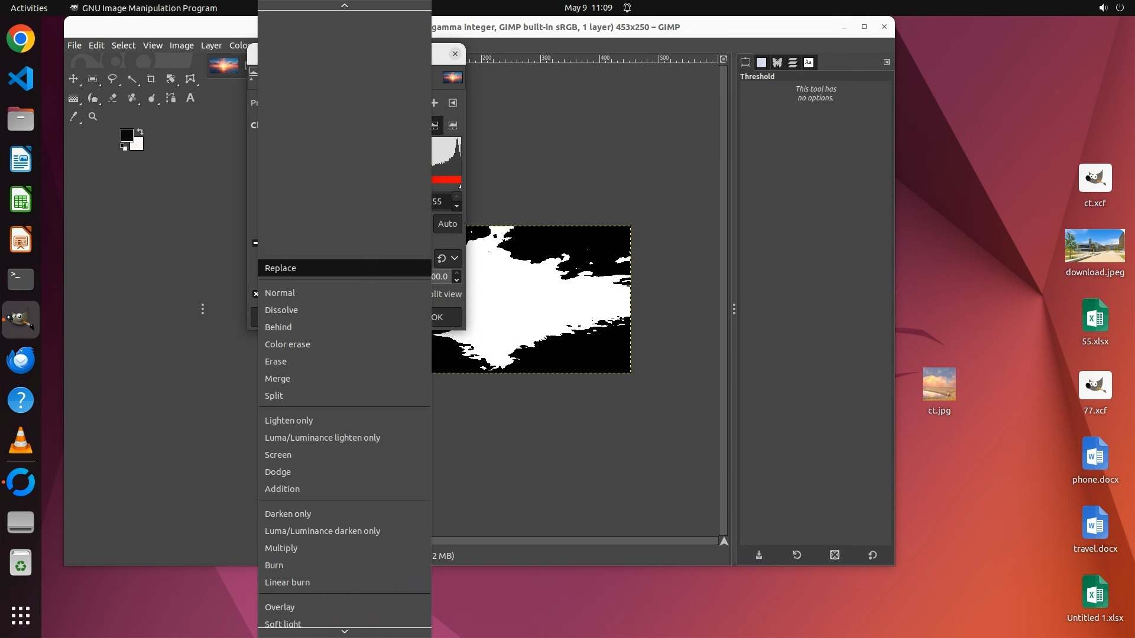
Task: Select the Free Select lasso tool
Action: (x=112, y=79)
